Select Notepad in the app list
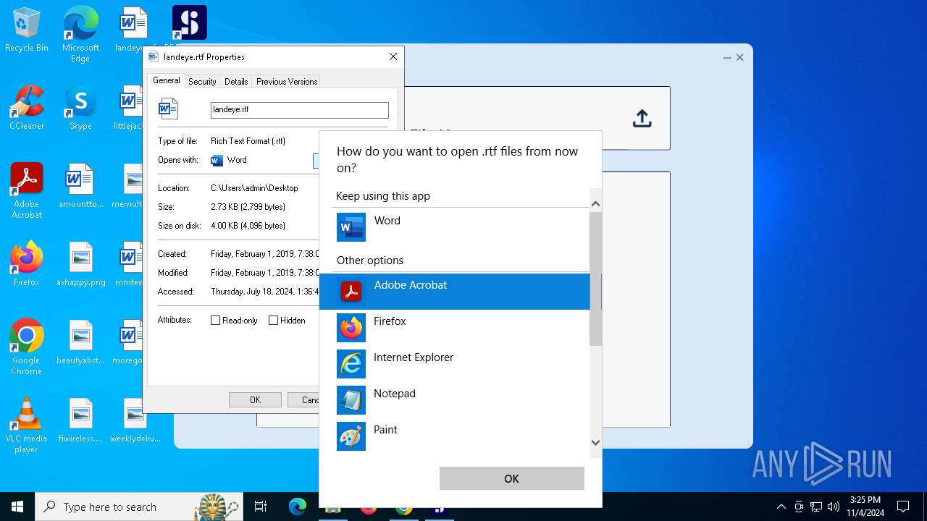This screenshot has height=521, width=927. pyautogui.click(x=455, y=400)
